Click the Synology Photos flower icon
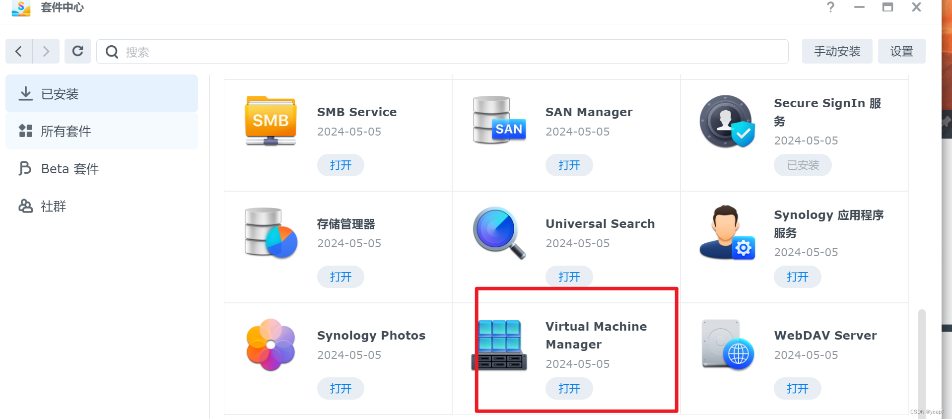952x419 pixels. pos(271,345)
